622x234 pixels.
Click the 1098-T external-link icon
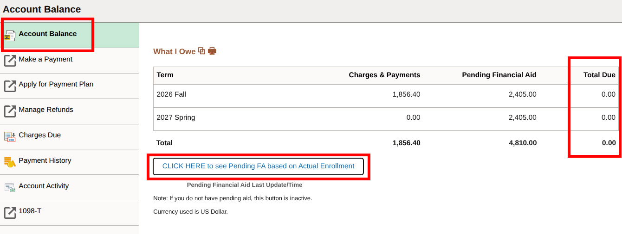coord(10,213)
